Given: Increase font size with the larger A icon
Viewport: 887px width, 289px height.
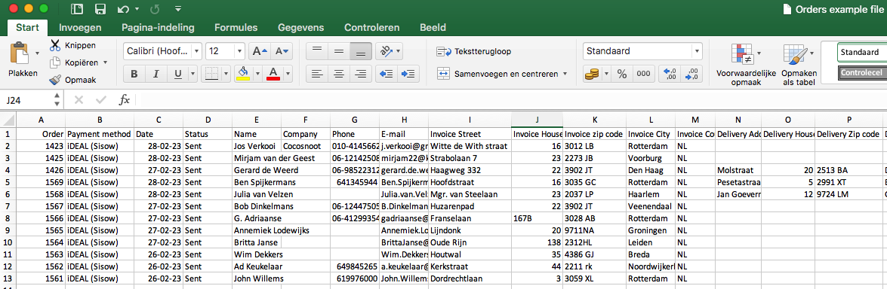Looking at the screenshot, I should (260, 51).
